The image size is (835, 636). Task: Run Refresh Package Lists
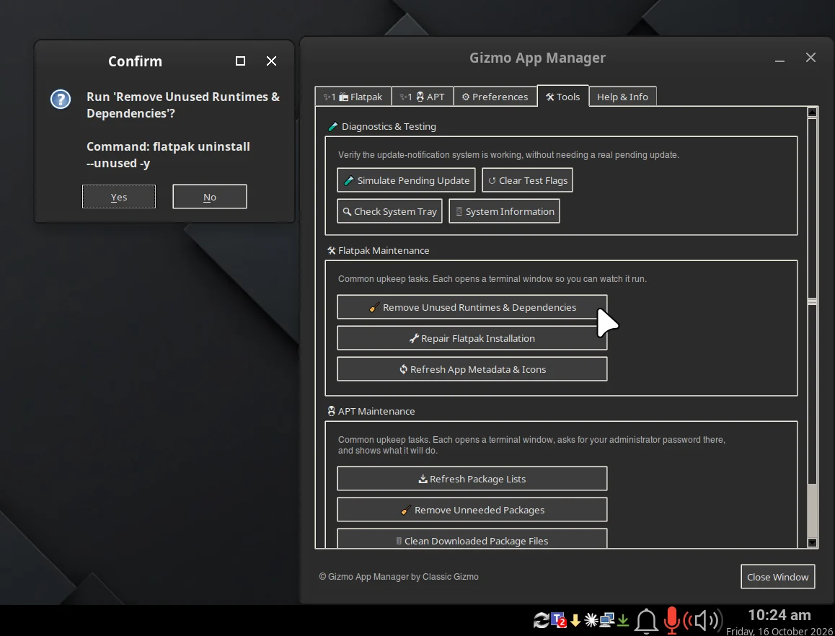[x=472, y=478]
